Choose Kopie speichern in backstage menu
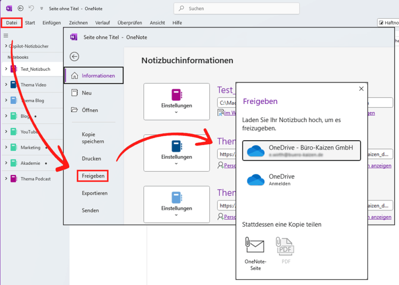 (93, 138)
